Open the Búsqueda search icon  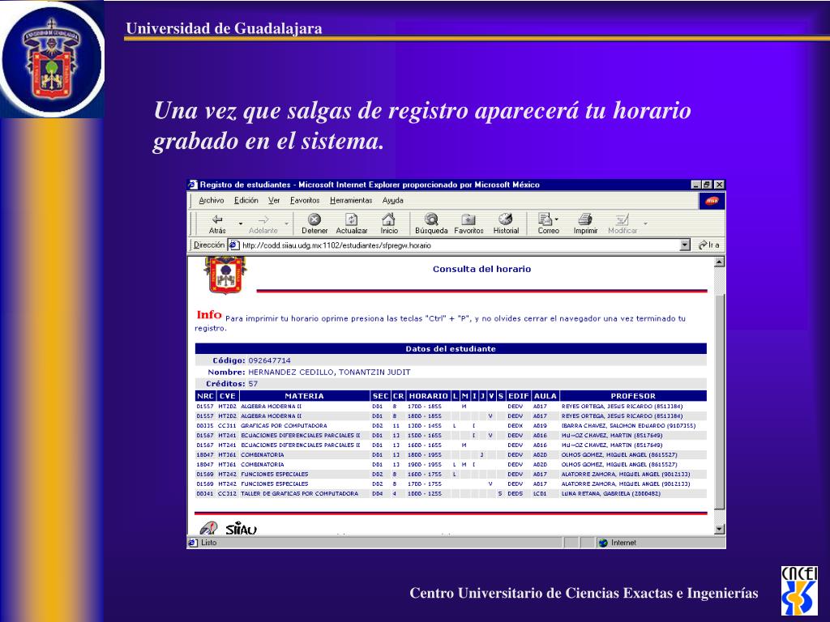click(x=431, y=219)
